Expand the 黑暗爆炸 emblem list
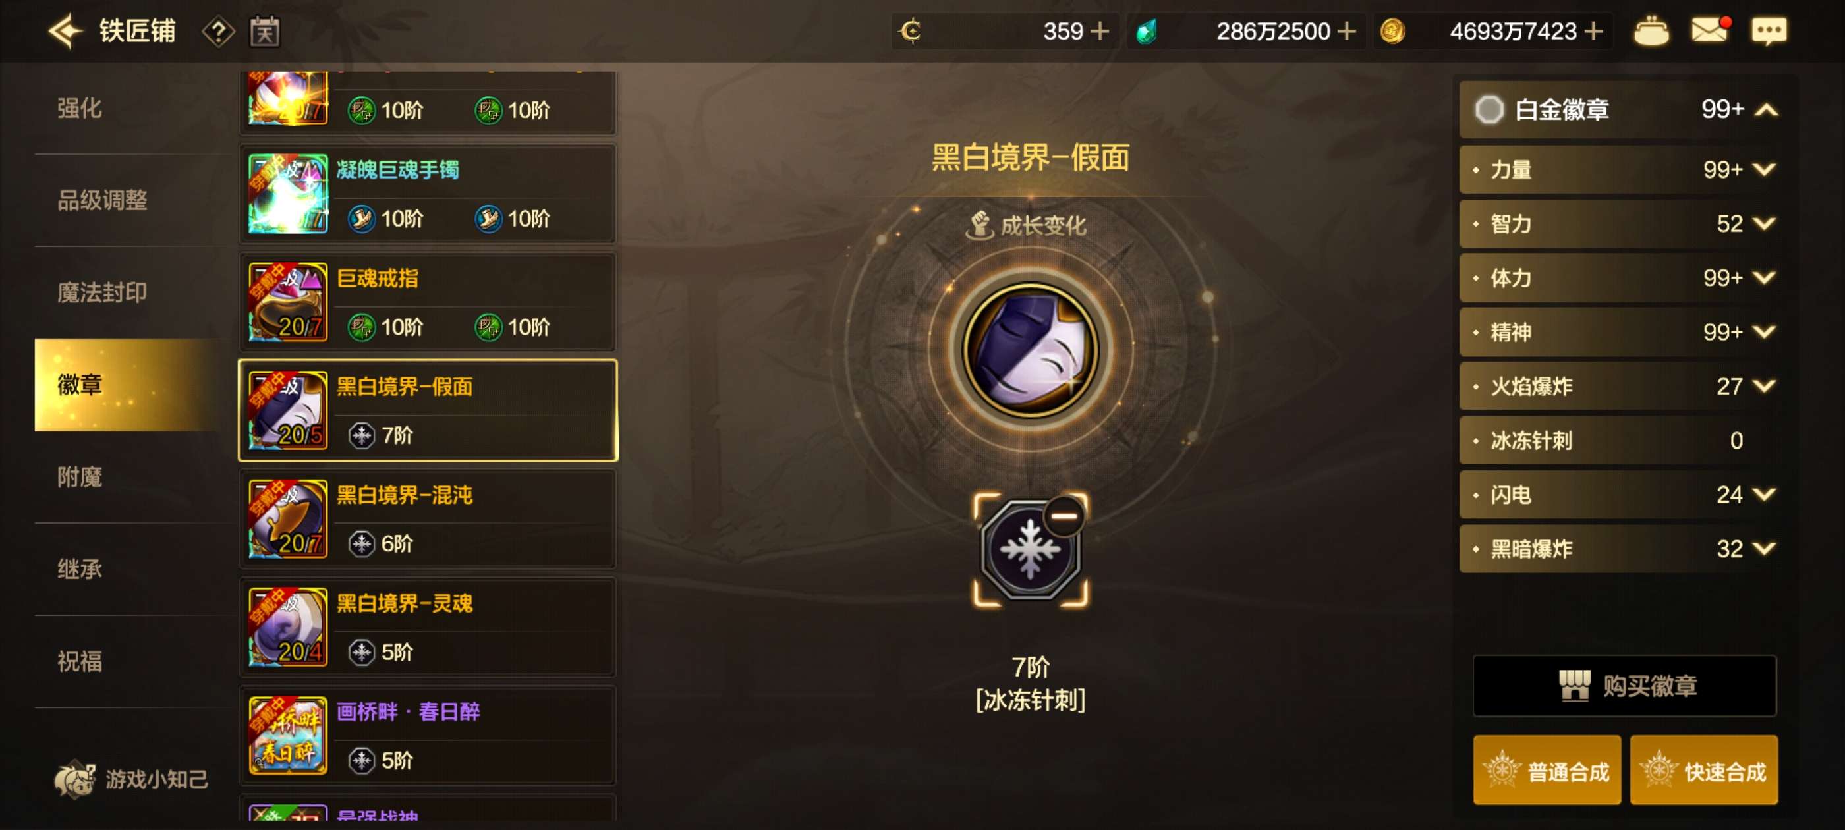1845x830 pixels. click(x=1764, y=549)
